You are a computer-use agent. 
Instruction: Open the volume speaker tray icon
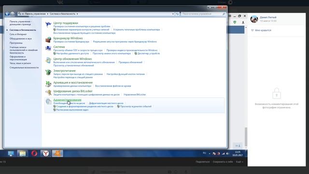coord(228,154)
